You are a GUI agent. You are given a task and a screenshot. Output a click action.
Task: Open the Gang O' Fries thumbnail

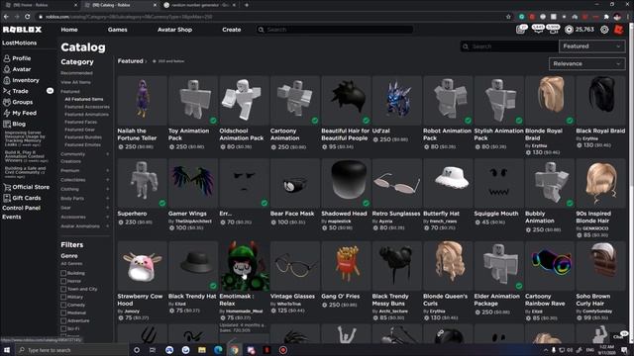click(x=346, y=266)
